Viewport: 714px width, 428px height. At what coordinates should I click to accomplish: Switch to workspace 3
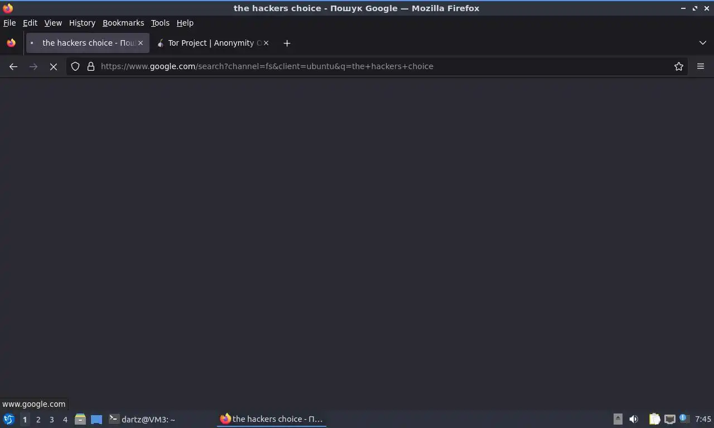pos(52,420)
